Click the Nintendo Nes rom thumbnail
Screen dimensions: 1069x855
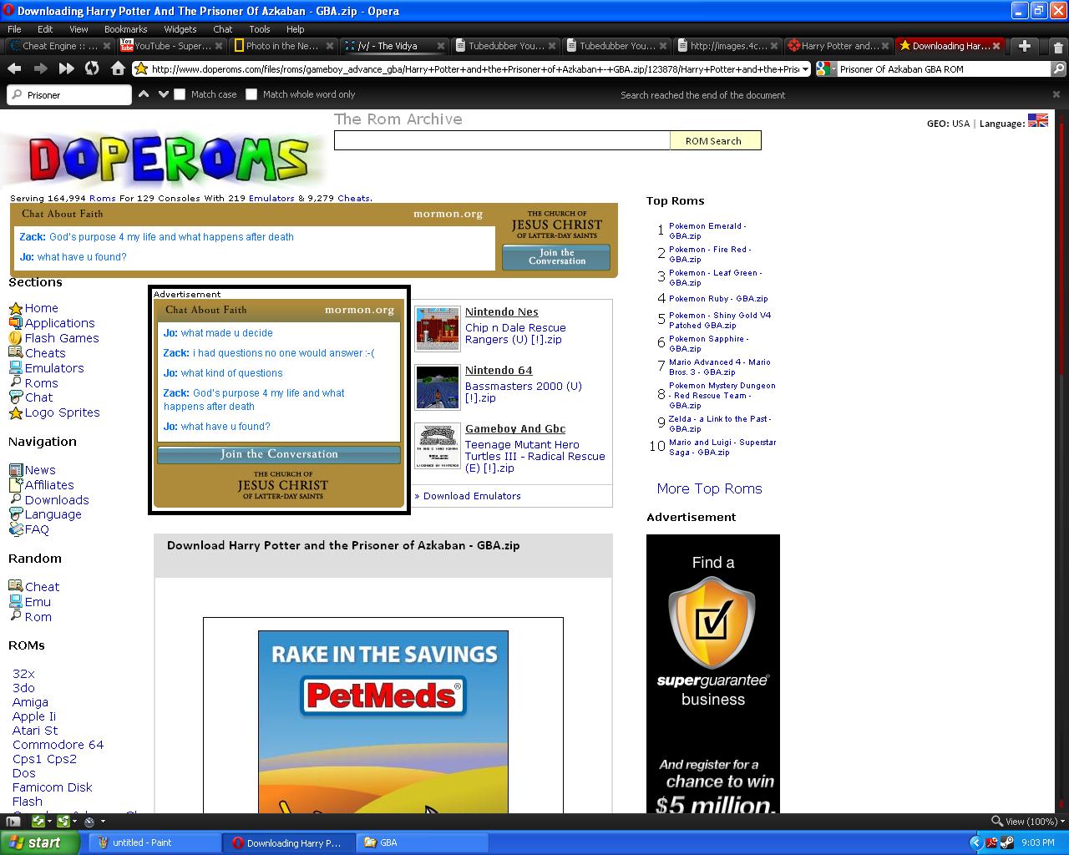point(438,328)
